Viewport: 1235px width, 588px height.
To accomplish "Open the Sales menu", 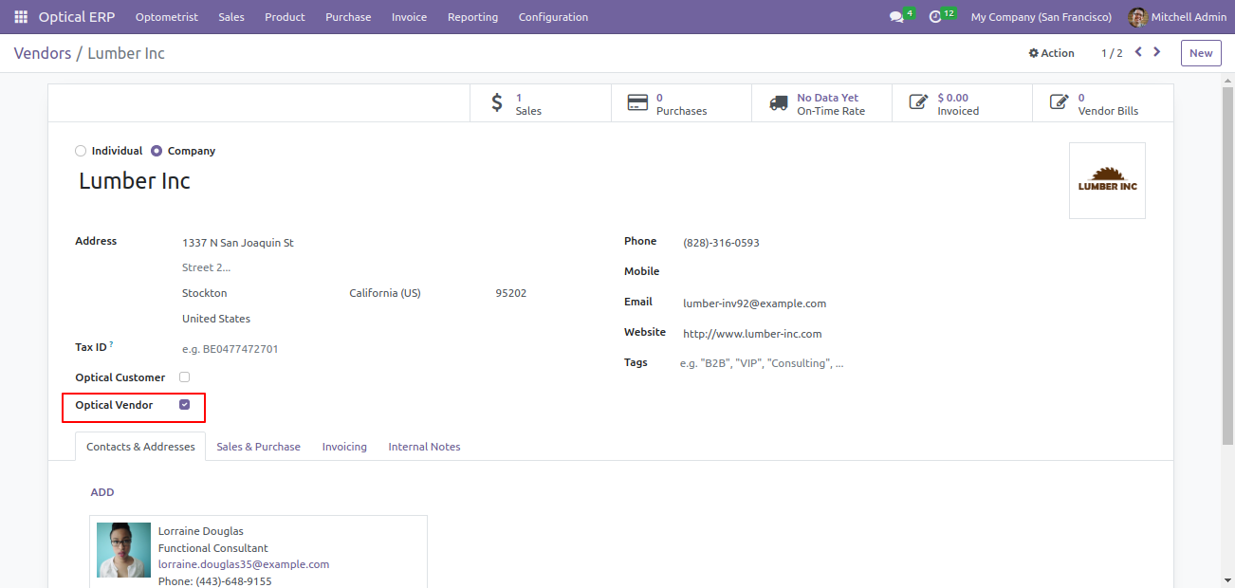I will tap(230, 17).
